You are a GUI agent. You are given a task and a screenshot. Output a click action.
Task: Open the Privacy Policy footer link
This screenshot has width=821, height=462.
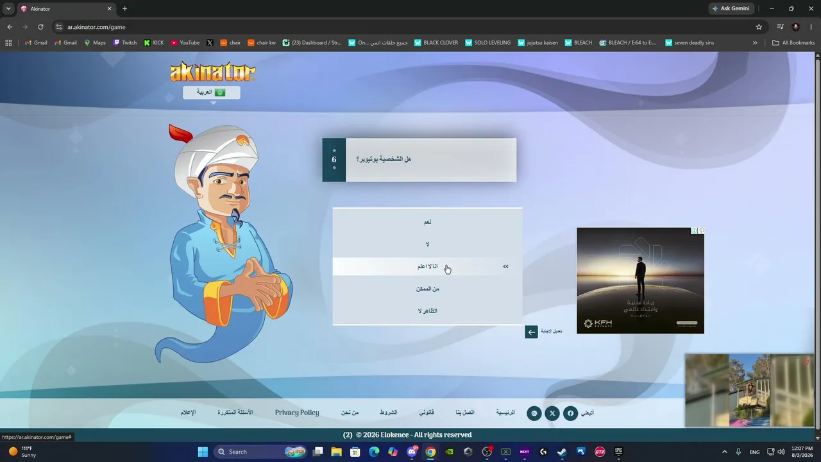(297, 413)
